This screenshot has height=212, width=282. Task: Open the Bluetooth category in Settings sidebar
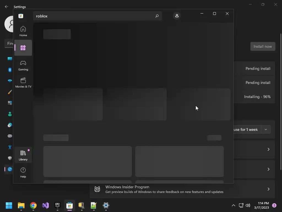point(10,70)
